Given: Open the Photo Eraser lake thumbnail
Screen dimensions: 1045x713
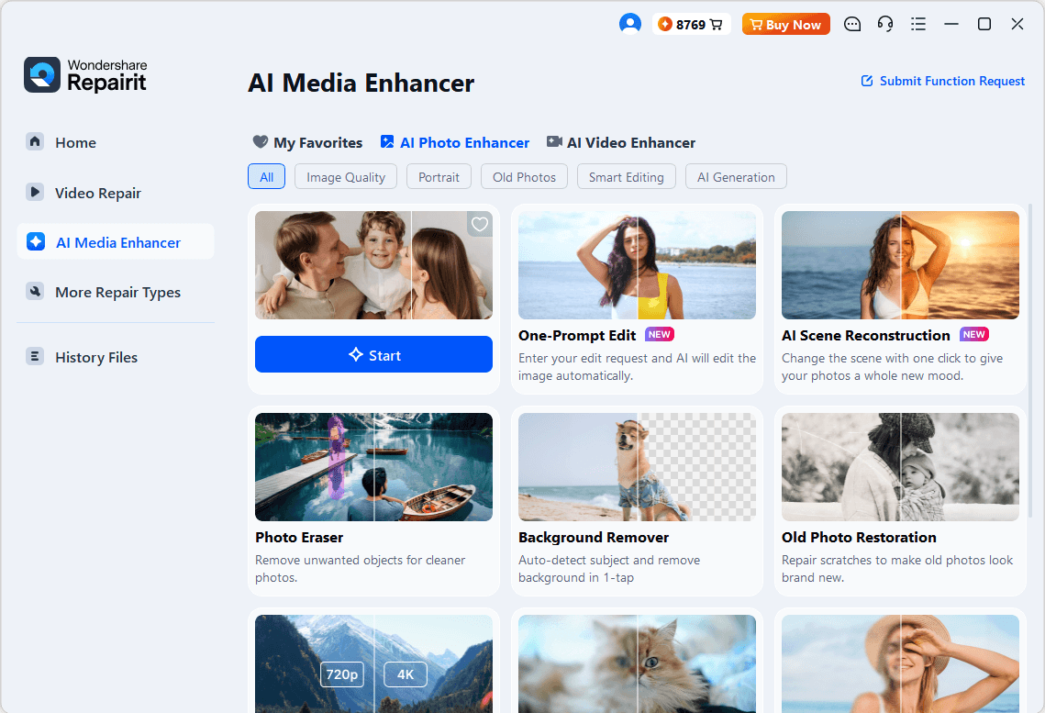Looking at the screenshot, I should pyautogui.click(x=374, y=467).
